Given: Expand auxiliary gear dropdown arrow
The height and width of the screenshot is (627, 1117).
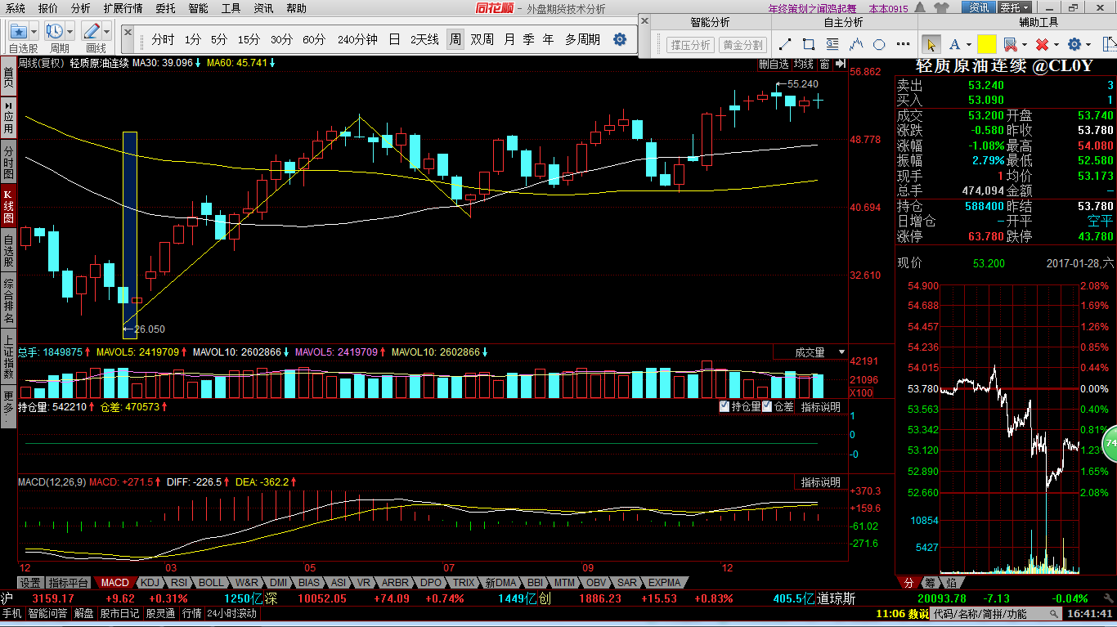Looking at the screenshot, I should [1088, 45].
